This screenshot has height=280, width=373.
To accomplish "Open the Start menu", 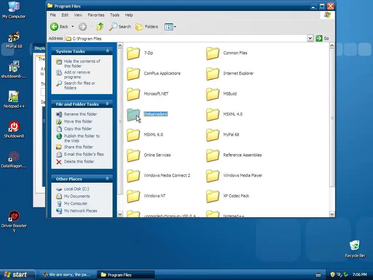I will (x=17, y=275).
